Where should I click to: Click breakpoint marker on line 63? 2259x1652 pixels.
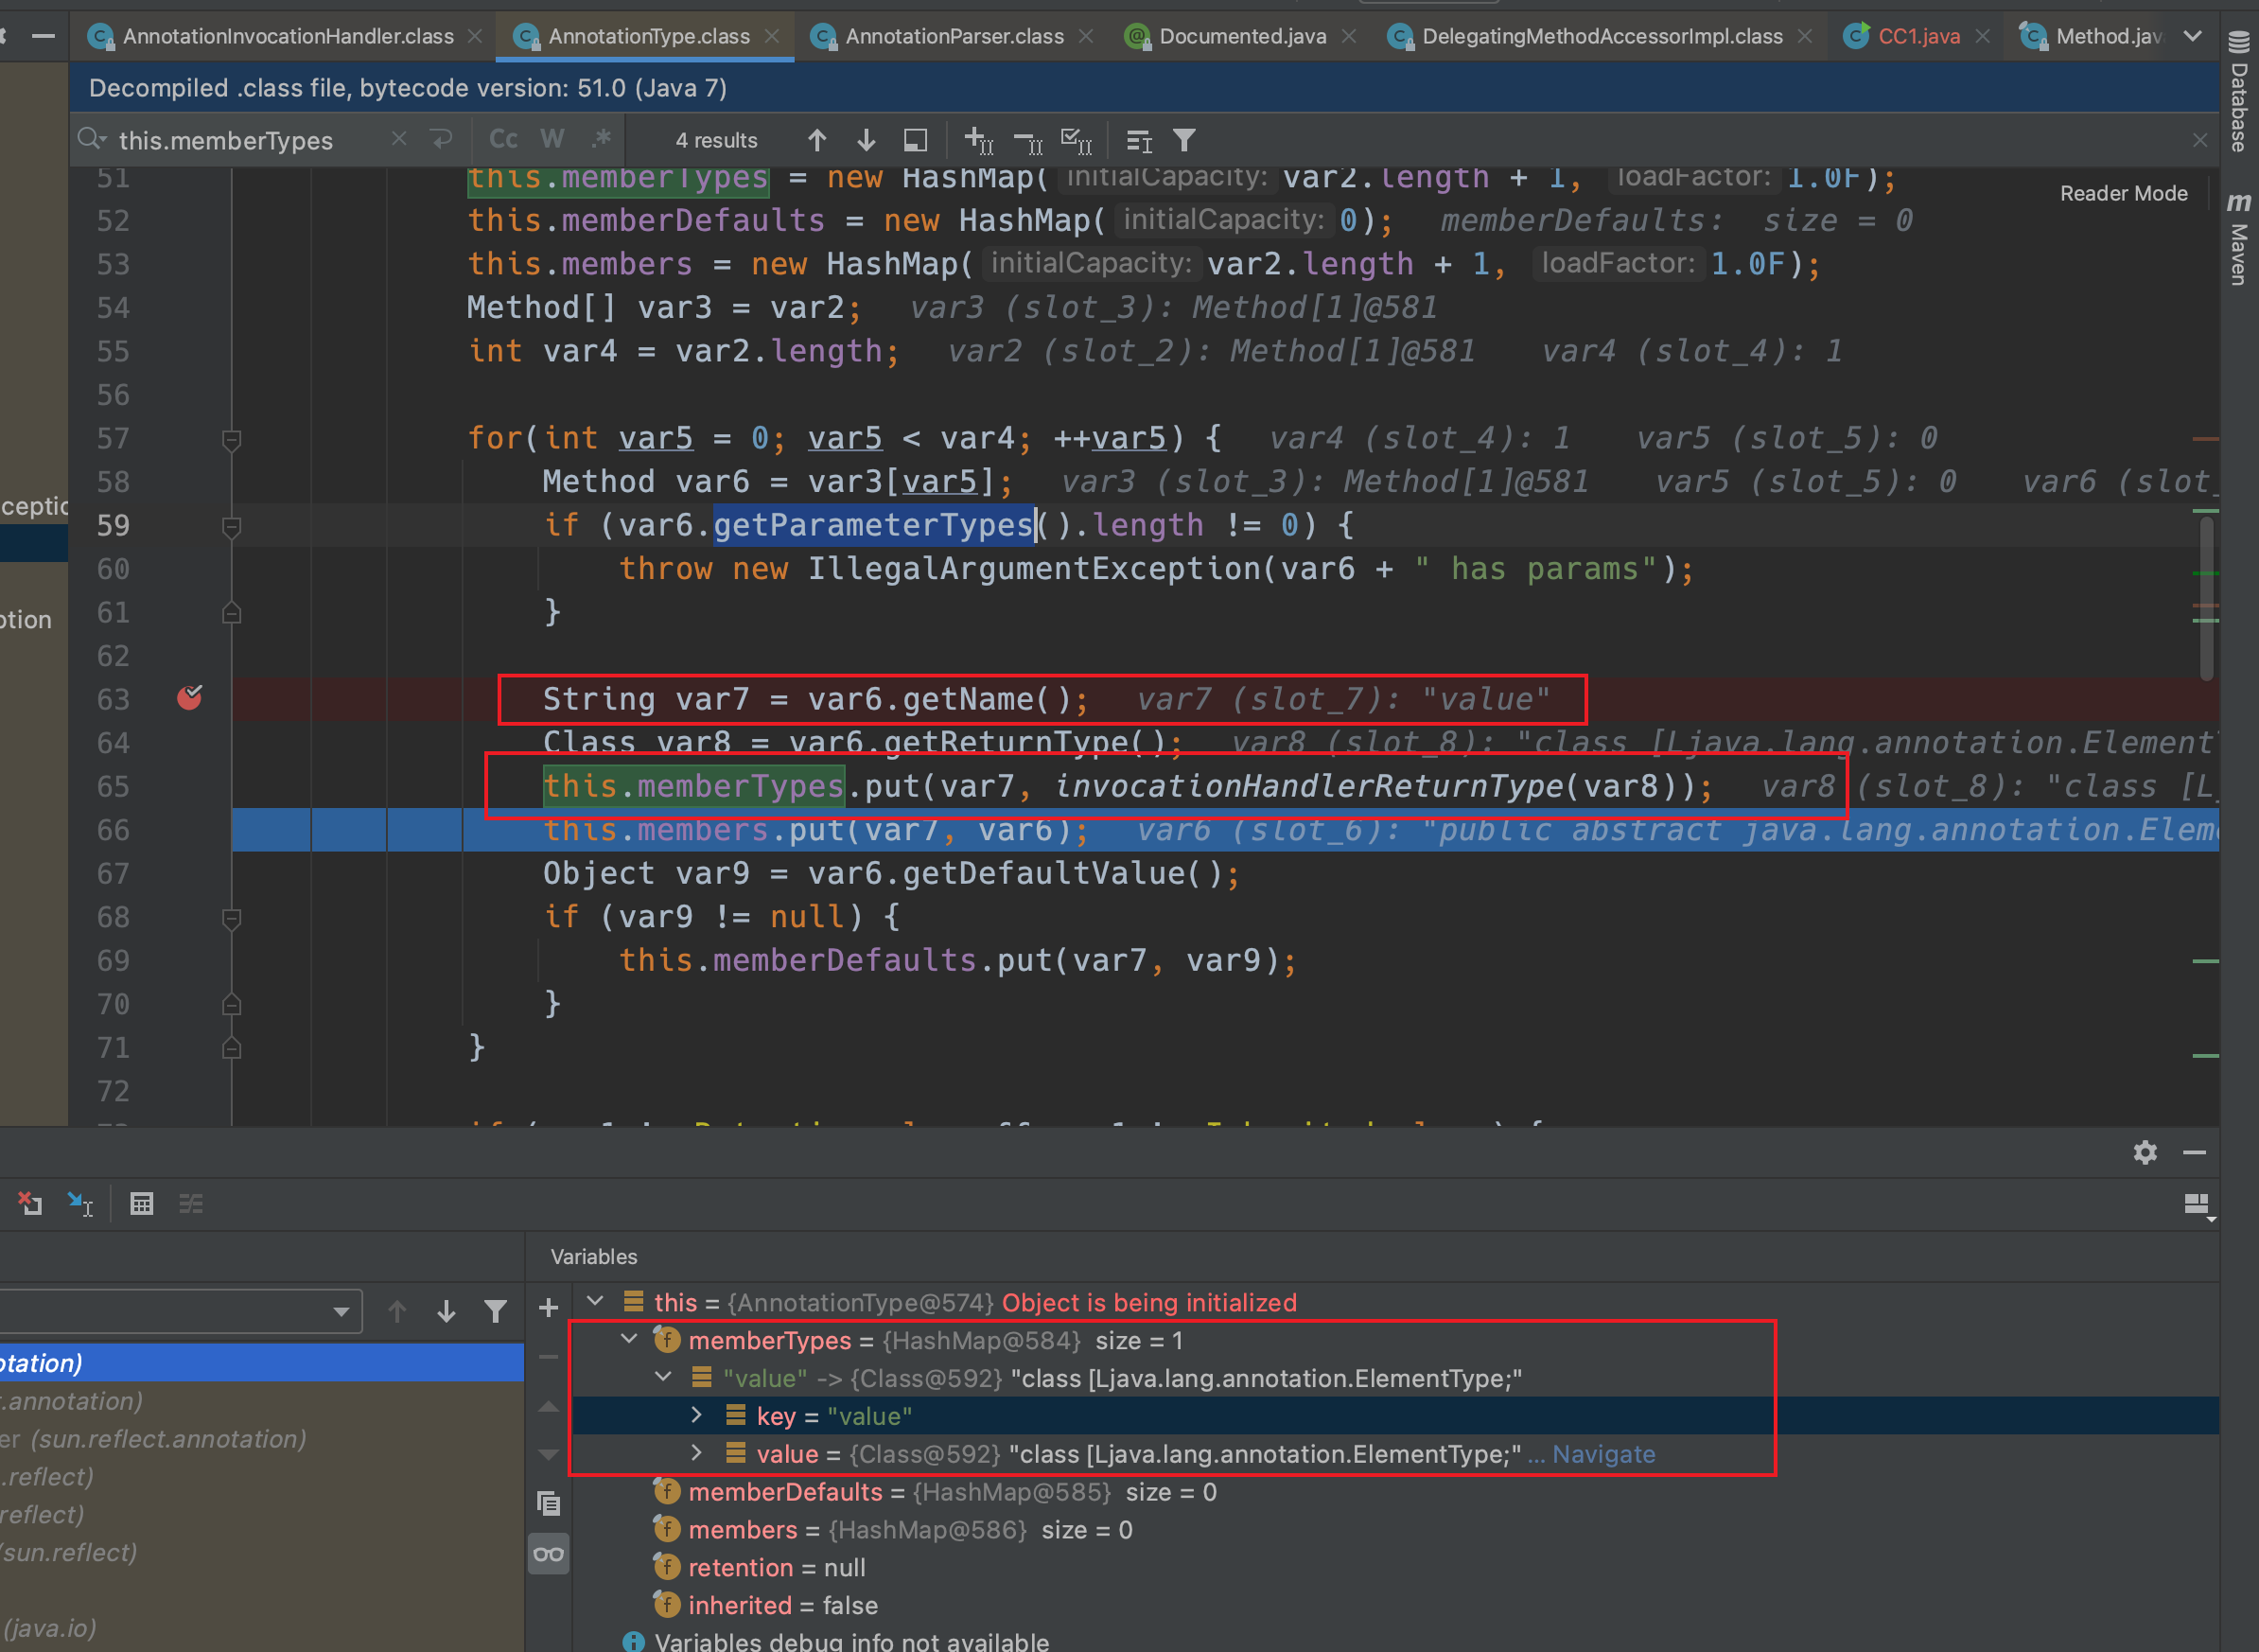[189, 697]
